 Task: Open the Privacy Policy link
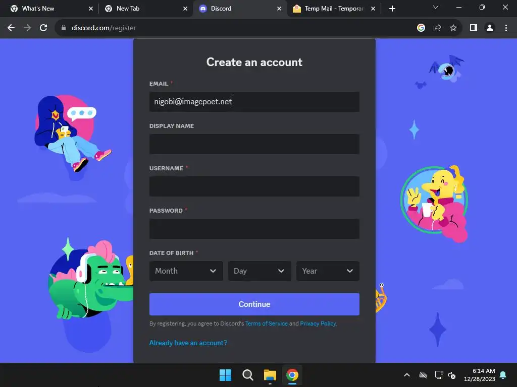(x=318, y=324)
